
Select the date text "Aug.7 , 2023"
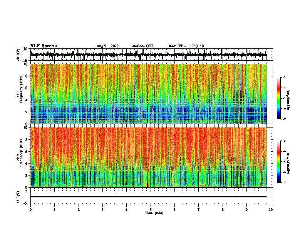[x=107, y=46]
